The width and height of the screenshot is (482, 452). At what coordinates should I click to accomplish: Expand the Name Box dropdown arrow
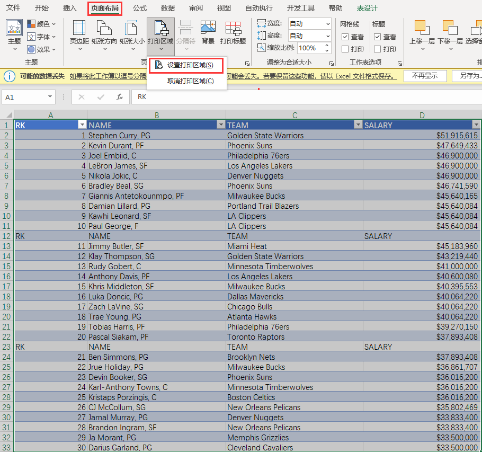(x=50, y=97)
